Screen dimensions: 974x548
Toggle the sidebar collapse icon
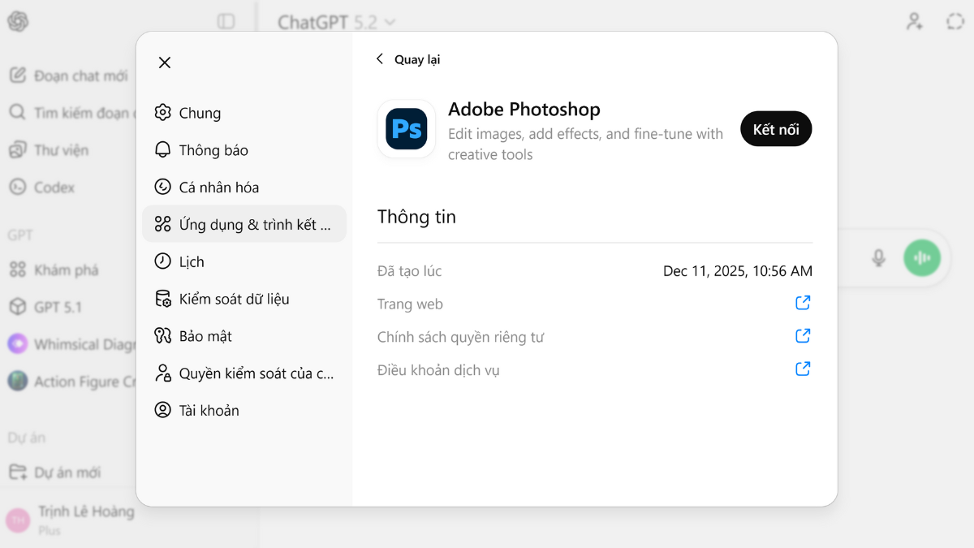click(x=226, y=22)
